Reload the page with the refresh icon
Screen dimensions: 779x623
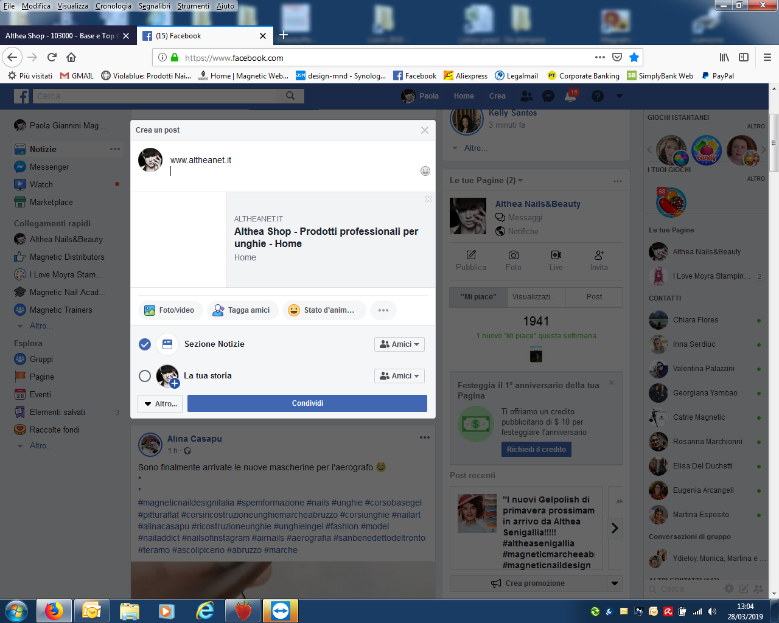tap(52, 57)
